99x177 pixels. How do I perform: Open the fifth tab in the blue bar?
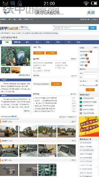(x=48, y=42)
